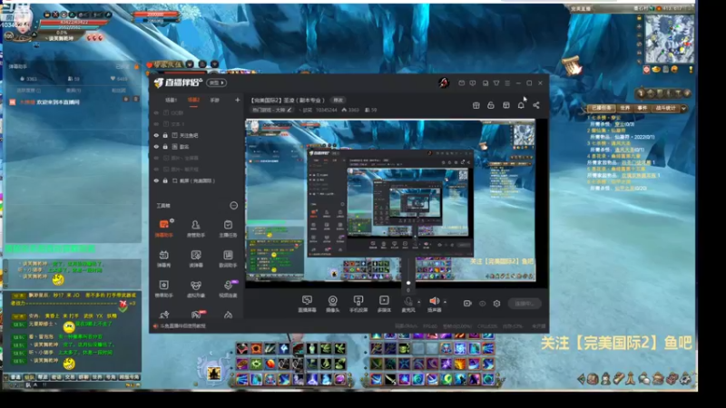This screenshot has height=408, width=726.
Task: Collapse the 工具箱 toolbox section
Action: click(234, 206)
